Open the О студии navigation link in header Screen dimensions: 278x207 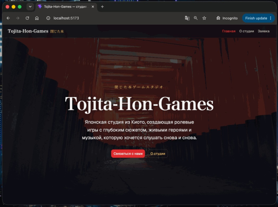(246, 31)
